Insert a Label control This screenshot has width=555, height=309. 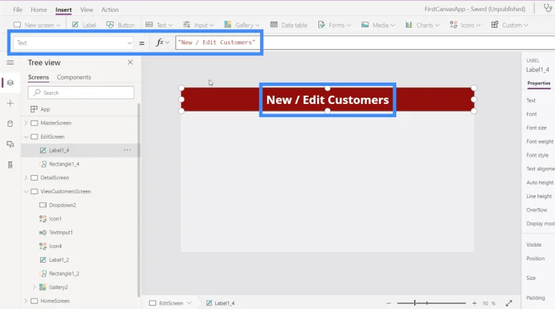coord(84,25)
